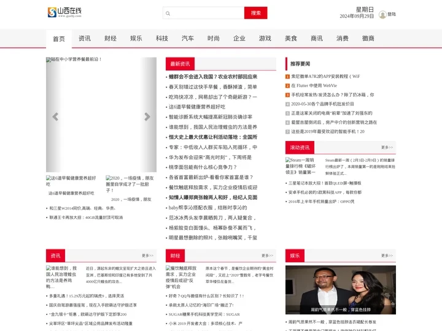Click the 周韵气质果然不一般 celebrity photo

341,290
